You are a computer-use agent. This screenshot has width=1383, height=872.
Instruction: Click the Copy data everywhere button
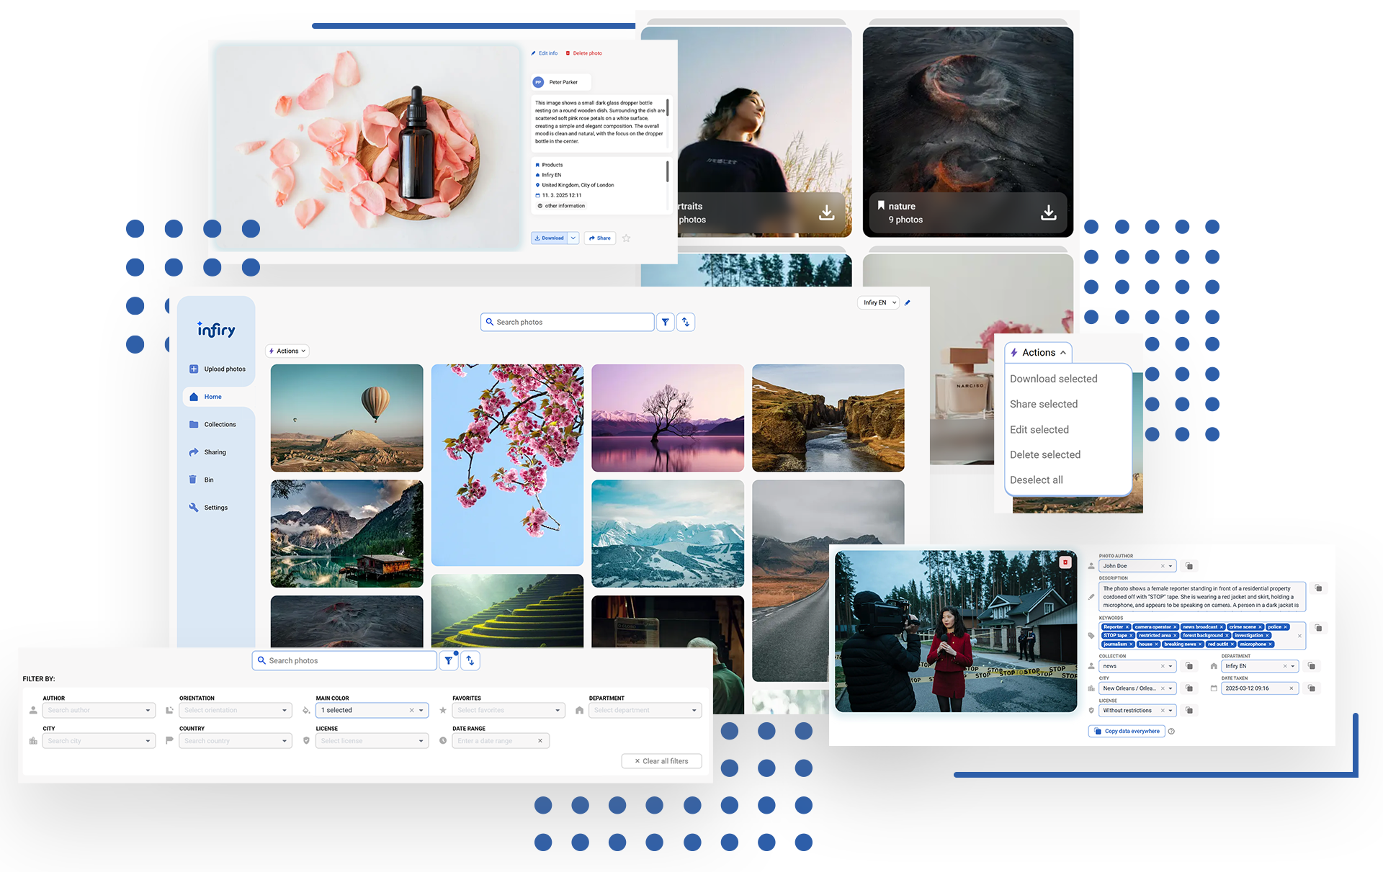pos(1127,731)
